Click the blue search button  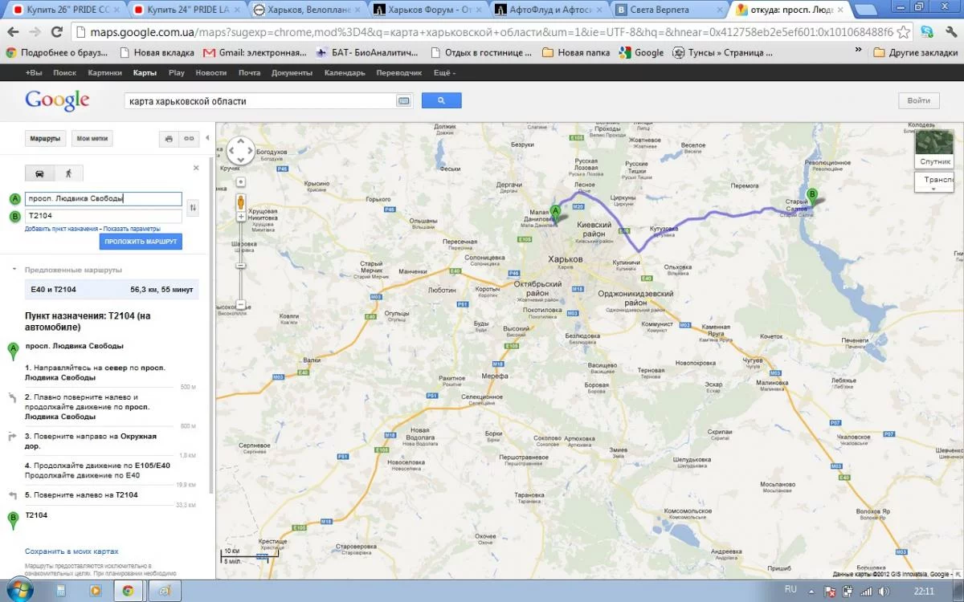(x=441, y=101)
